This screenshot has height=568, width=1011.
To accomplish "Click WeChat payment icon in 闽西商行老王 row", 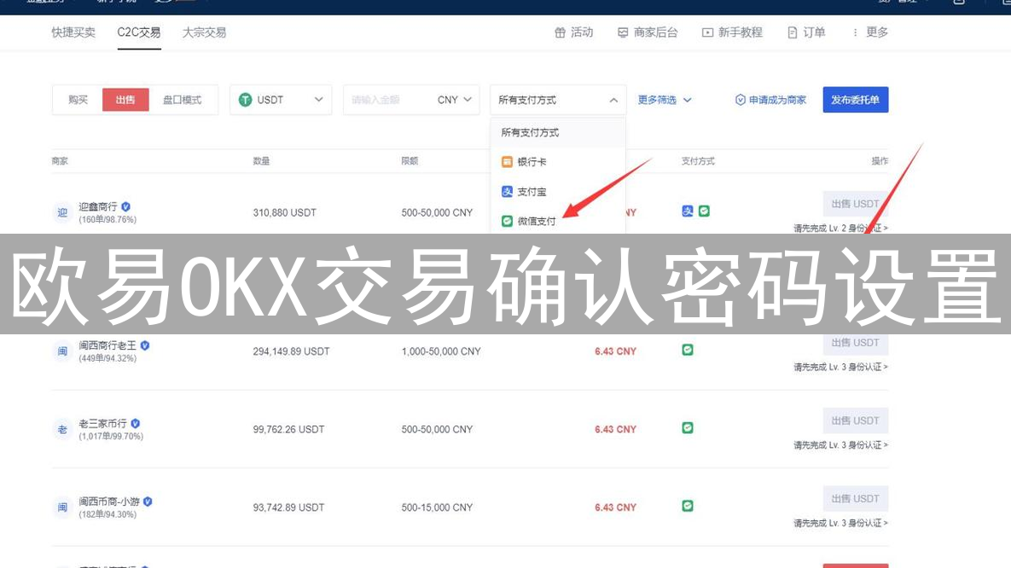I will click(688, 350).
